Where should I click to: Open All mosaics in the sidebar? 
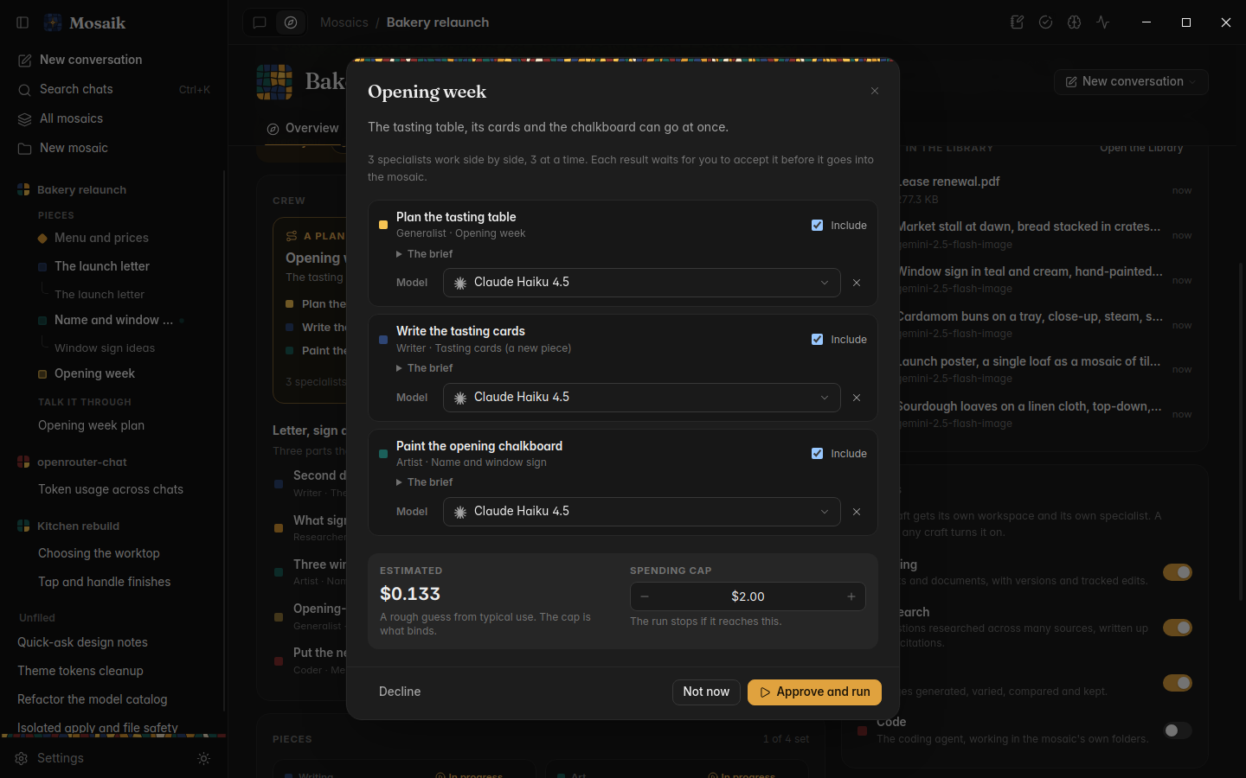pyautogui.click(x=113, y=118)
